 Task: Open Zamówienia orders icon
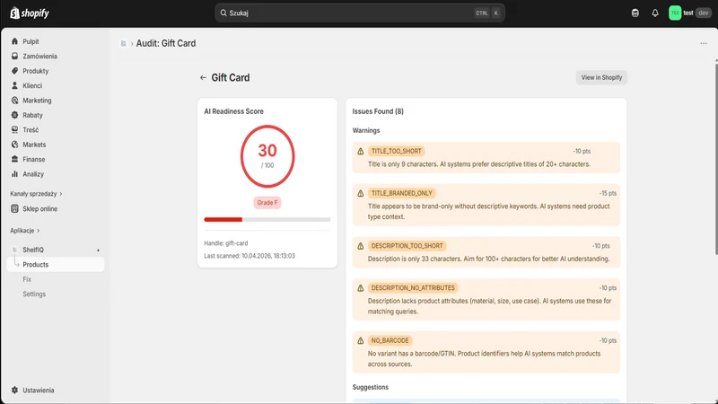14,56
